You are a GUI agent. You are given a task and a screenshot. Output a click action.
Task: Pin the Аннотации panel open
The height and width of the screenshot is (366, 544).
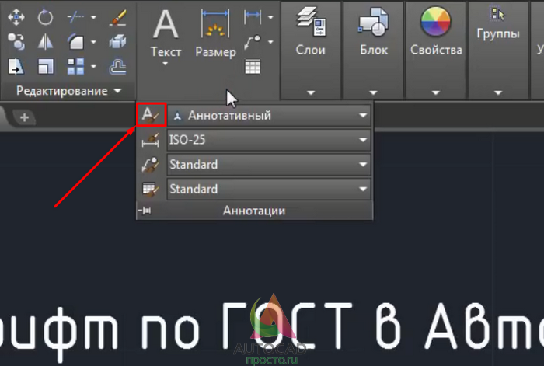coord(145,211)
